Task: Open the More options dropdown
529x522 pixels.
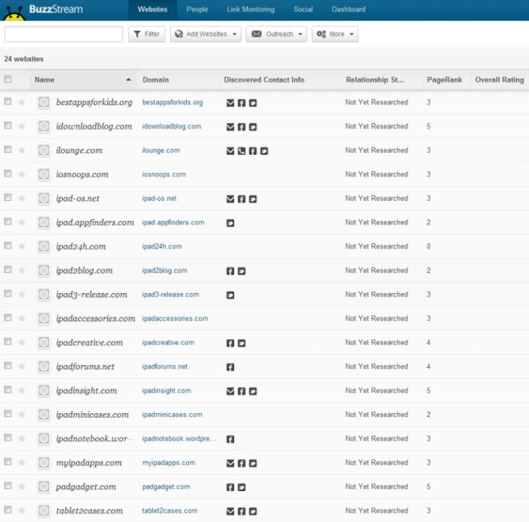Action: point(335,34)
